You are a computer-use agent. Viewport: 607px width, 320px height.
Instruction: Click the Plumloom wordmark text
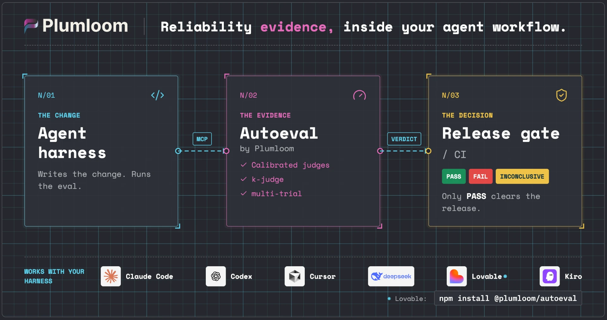[x=85, y=26]
